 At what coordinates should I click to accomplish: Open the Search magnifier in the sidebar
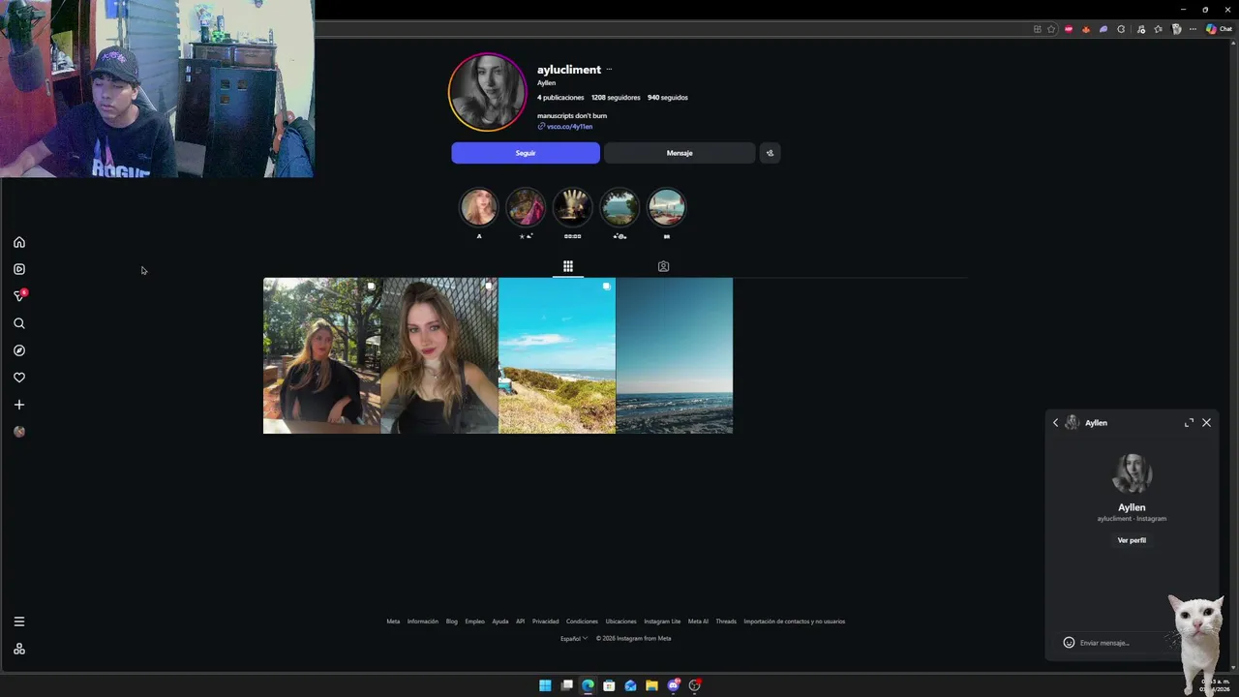pos(19,323)
